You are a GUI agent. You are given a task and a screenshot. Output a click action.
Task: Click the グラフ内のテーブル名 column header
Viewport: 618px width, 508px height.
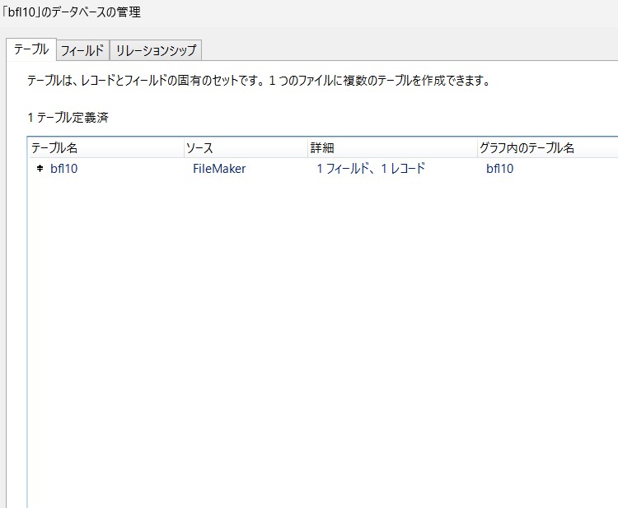548,147
